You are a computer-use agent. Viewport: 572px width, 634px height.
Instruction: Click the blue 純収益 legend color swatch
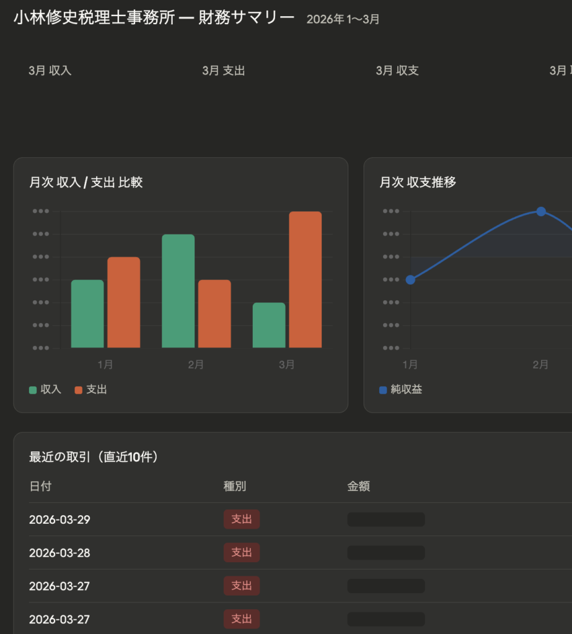tap(383, 390)
